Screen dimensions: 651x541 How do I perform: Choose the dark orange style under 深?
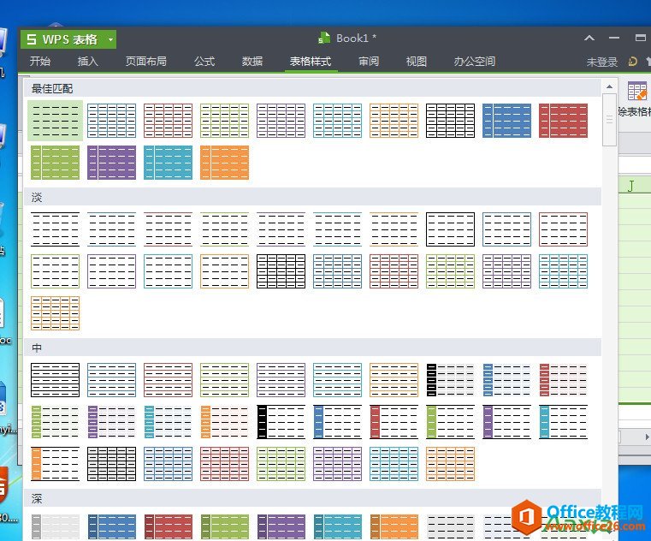pos(394,526)
